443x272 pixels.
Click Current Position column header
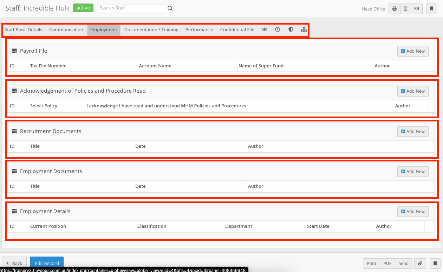[48, 226]
